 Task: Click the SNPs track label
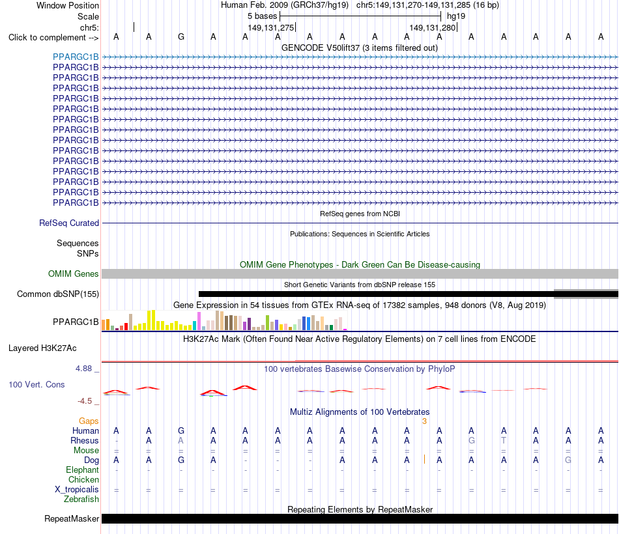pos(88,253)
